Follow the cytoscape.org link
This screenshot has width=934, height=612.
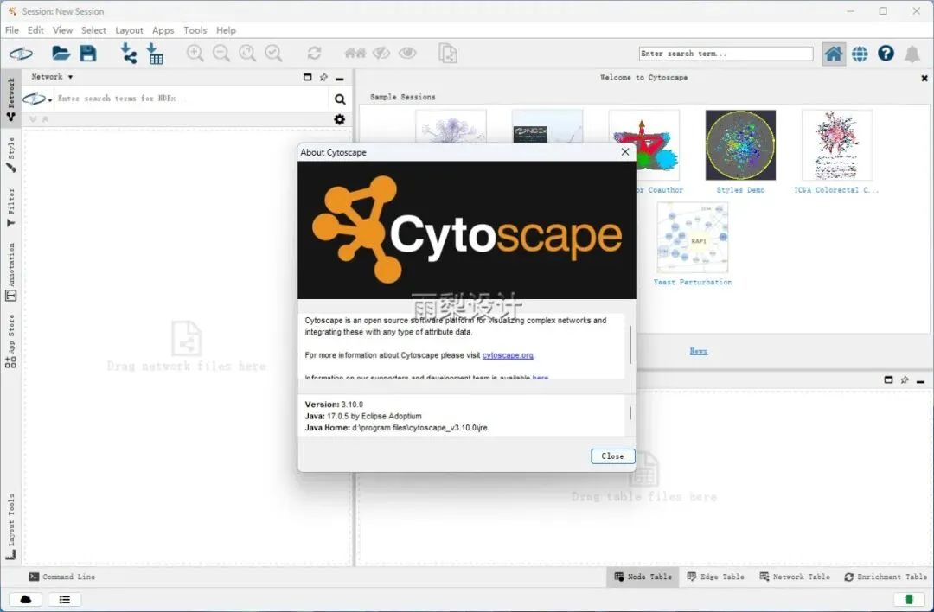tap(508, 355)
